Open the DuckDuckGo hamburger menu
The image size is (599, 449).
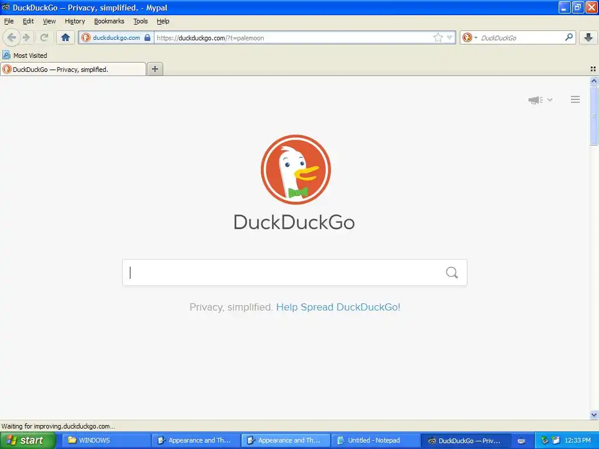tap(576, 99)
